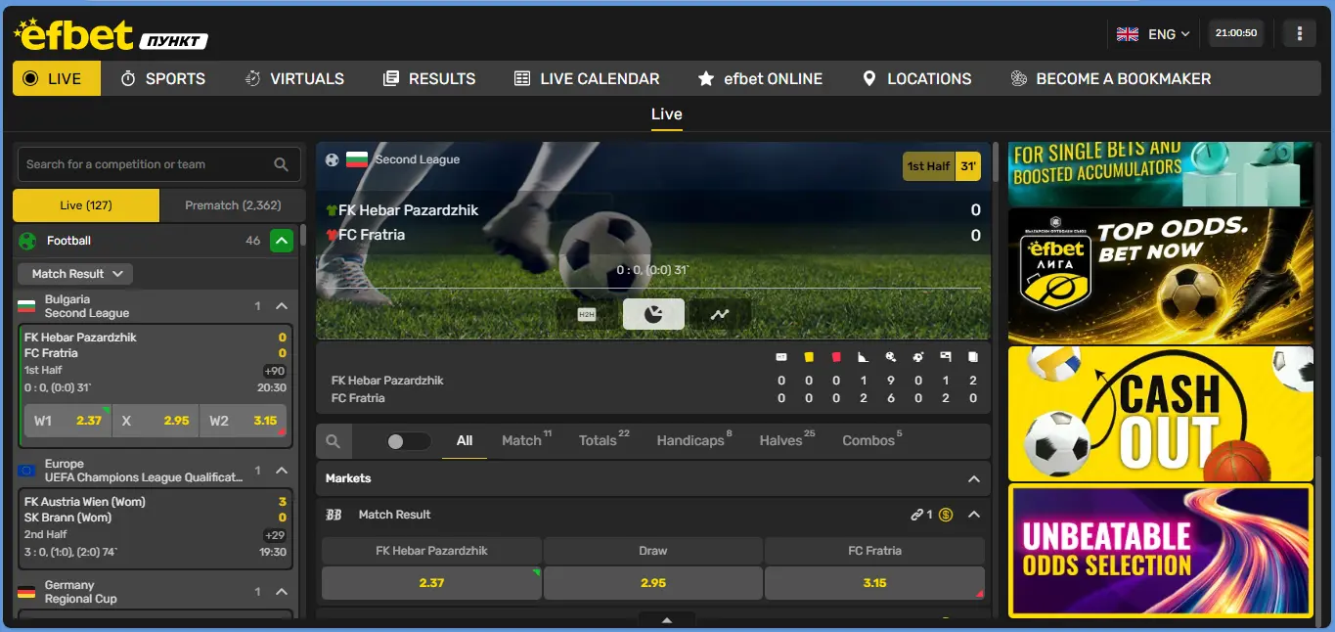Collapse the Europe UEFA Champions League group
Screen dimensions: 1335x632
(282, 471)
